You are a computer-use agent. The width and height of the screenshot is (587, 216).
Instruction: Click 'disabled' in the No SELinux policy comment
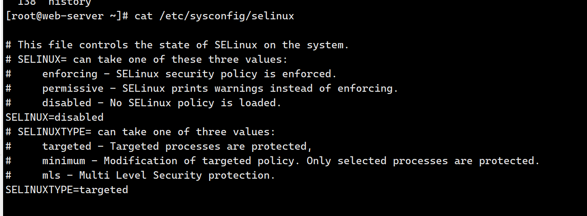point(67,103)
